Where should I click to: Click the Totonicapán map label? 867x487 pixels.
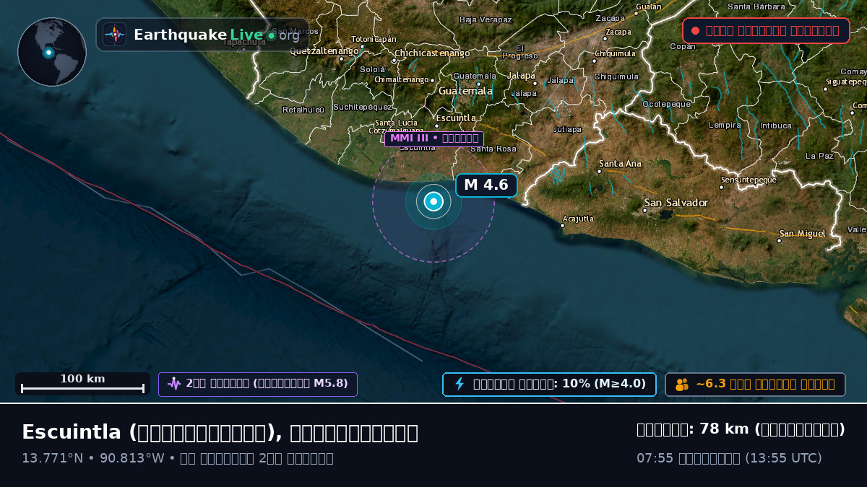[x=374, y=39]
